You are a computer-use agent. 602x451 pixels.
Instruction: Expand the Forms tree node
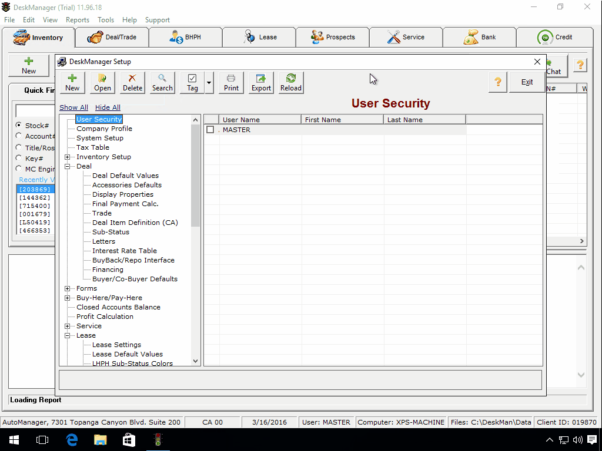pyautogui.click(x=67, y=288)
